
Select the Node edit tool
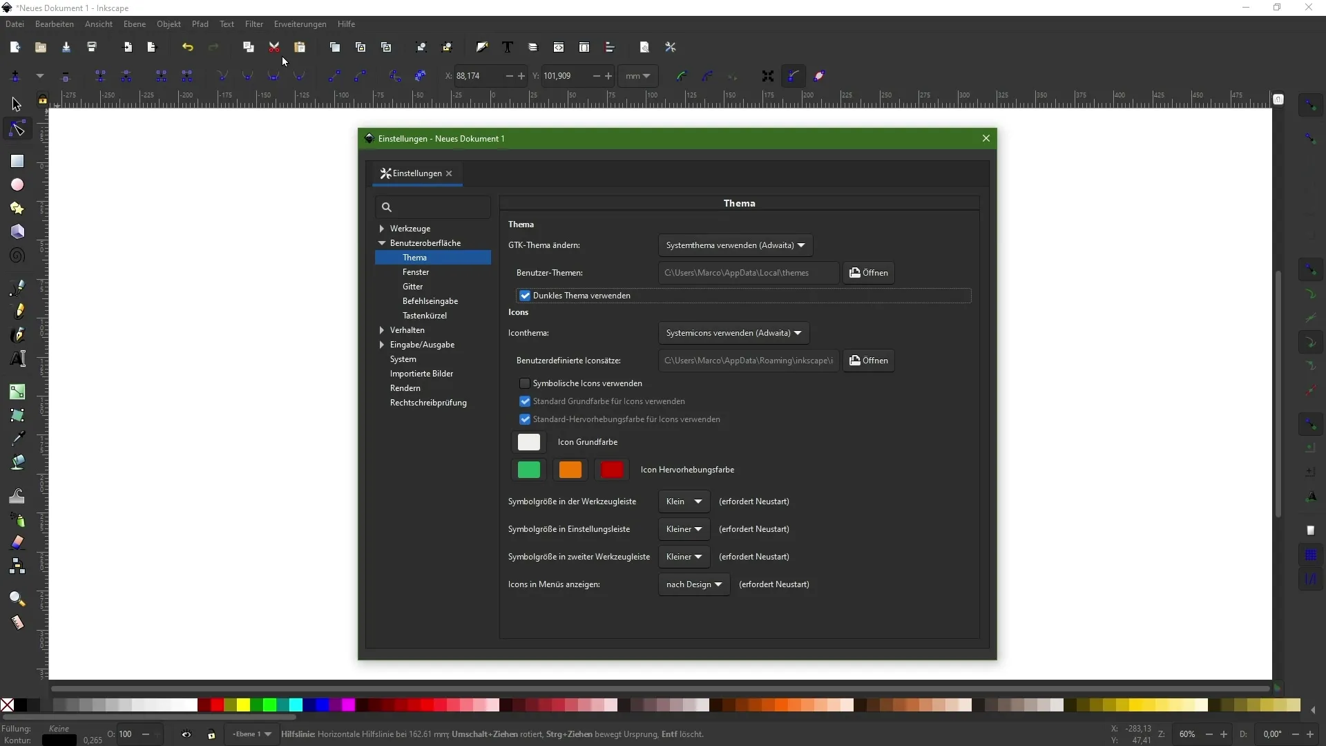tap(17, 129)
